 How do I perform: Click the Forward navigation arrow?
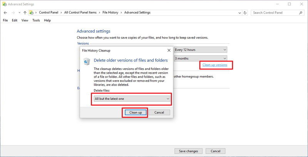13,13
